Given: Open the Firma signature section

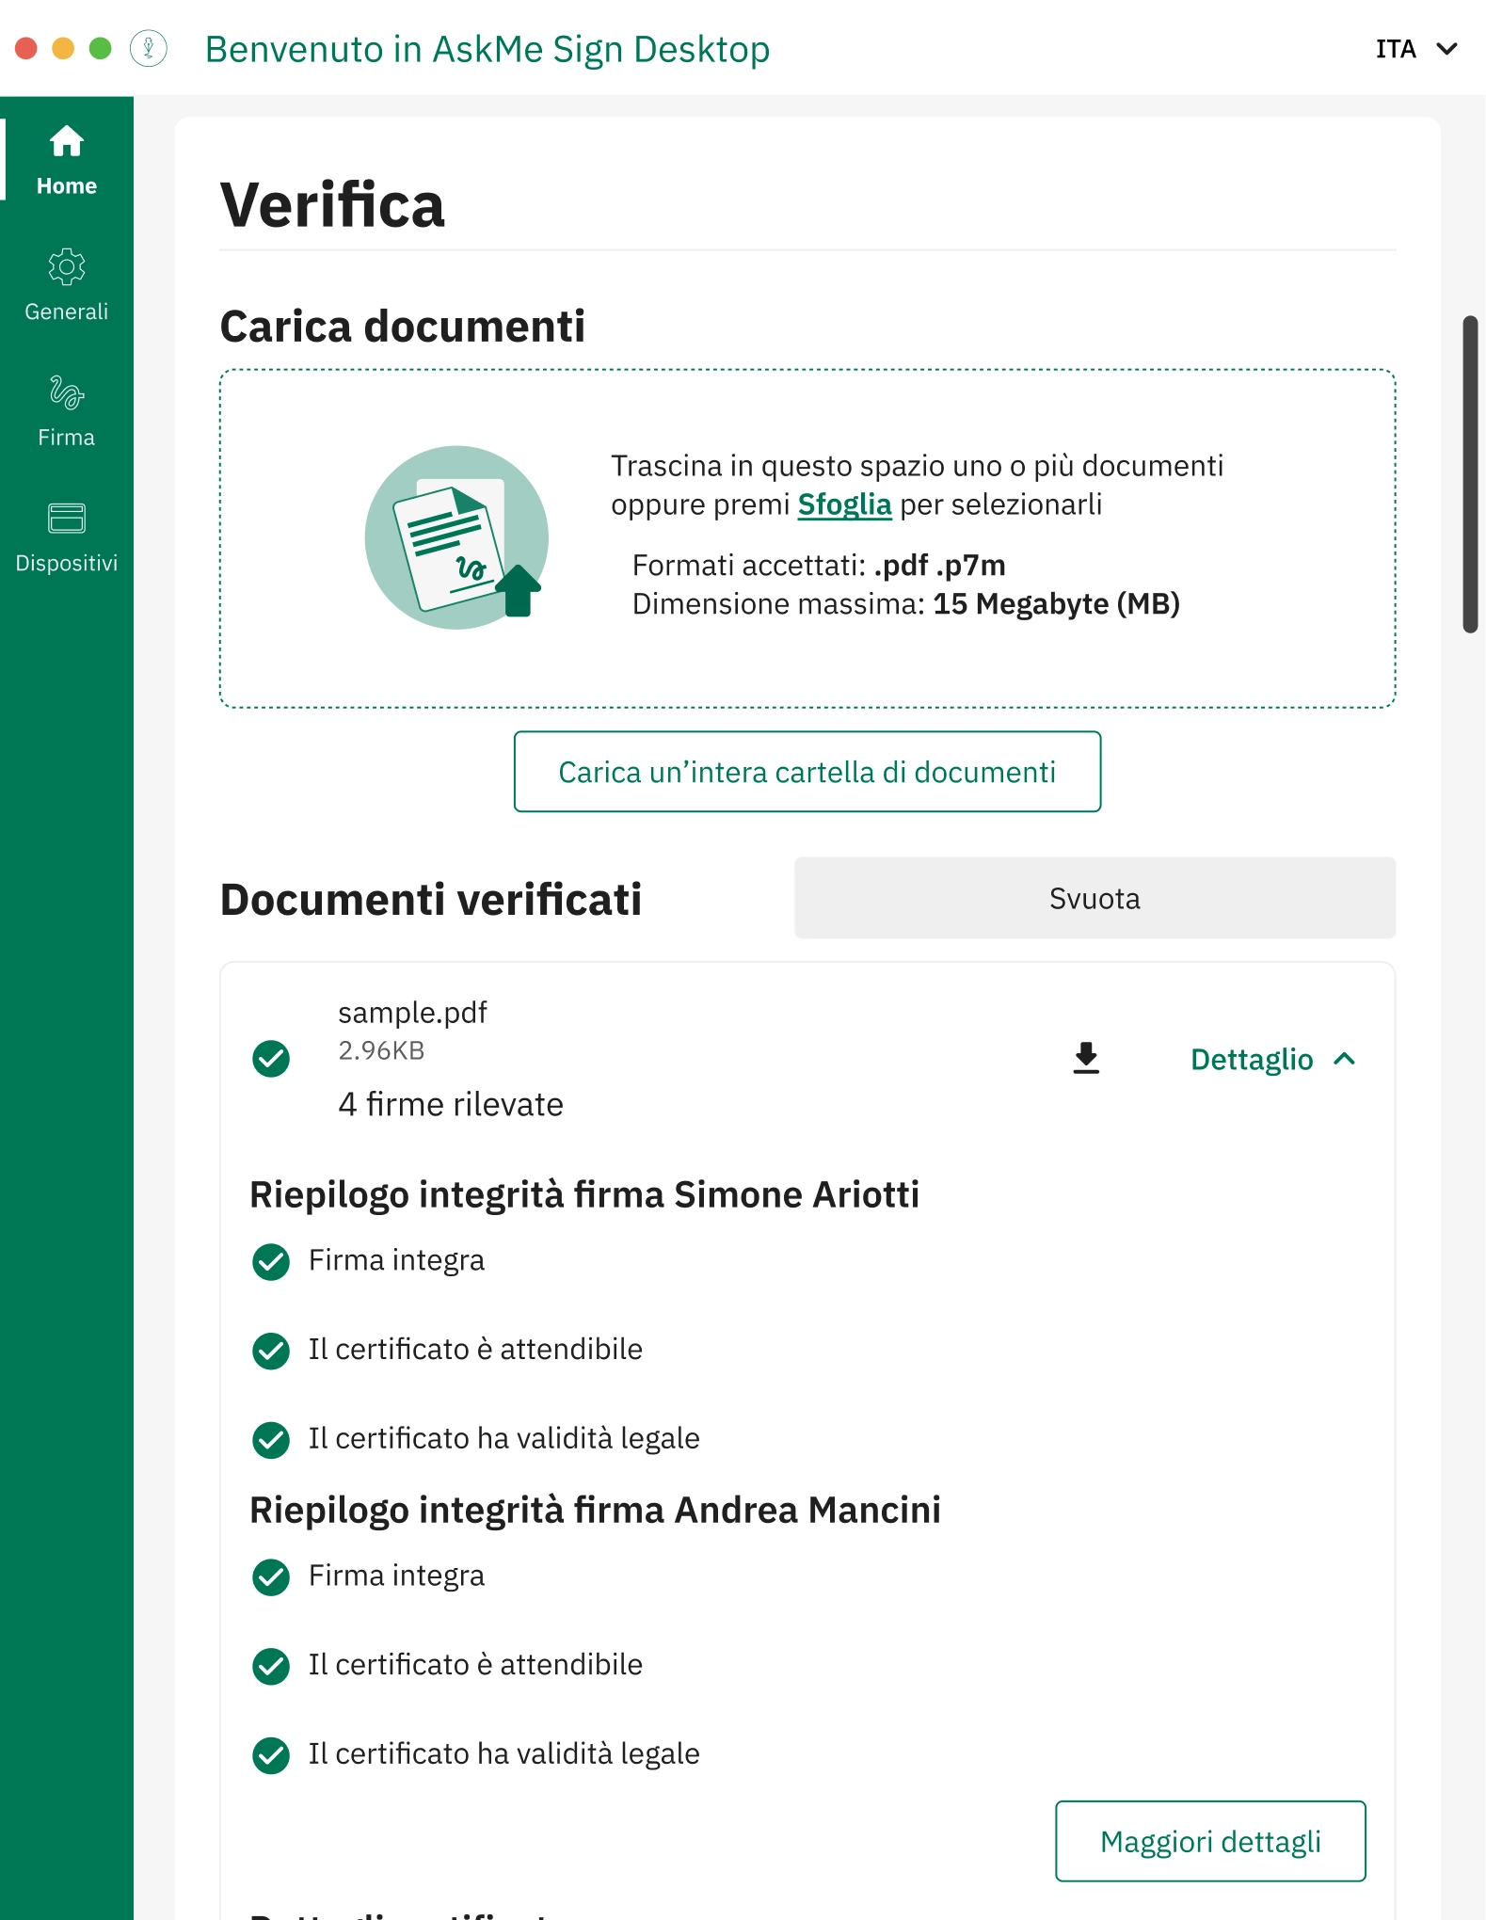Looking at the screenshot, I should point(67,412).
